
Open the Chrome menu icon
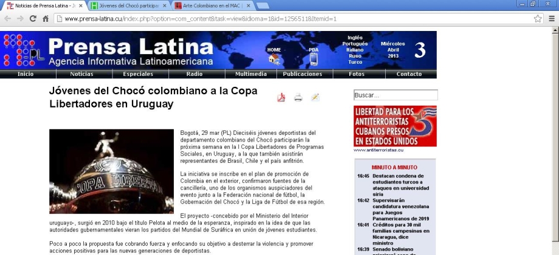click(552, 19)
